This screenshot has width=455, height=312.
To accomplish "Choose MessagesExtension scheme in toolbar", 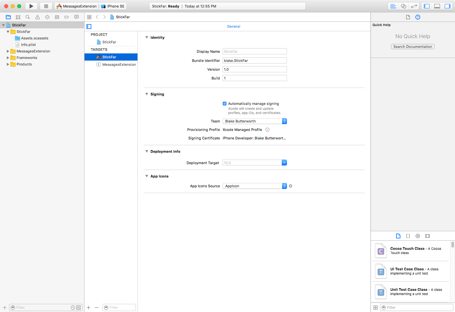I will 77,6.
